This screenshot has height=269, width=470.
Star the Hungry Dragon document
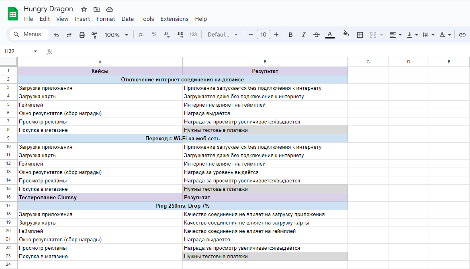[84, 9]
